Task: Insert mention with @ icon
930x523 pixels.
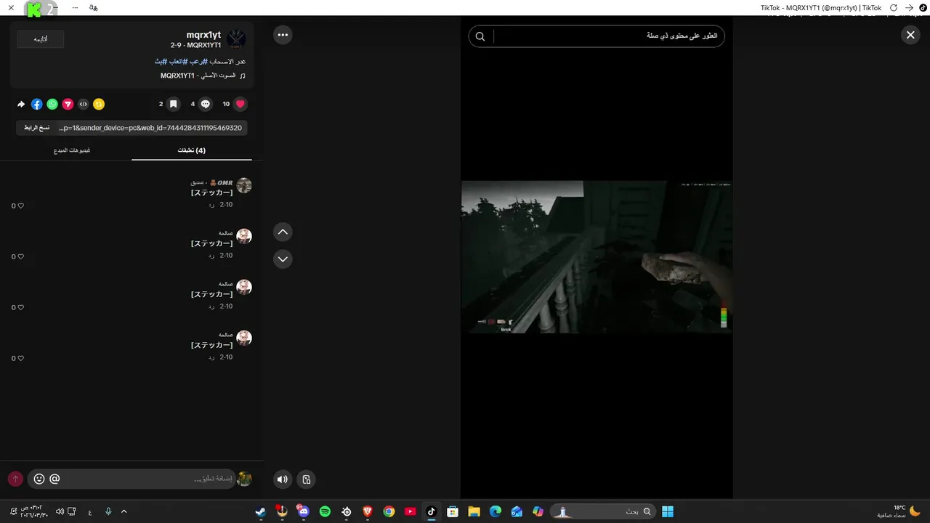Action: point(54,479)
